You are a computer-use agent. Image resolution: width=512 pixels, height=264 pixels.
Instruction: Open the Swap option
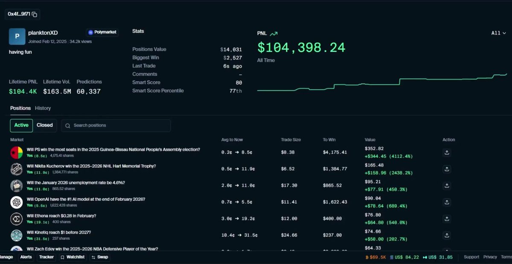coord(100,257)
